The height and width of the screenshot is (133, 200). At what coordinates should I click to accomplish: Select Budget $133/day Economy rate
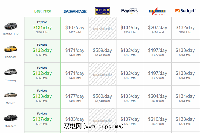(185, 74)
